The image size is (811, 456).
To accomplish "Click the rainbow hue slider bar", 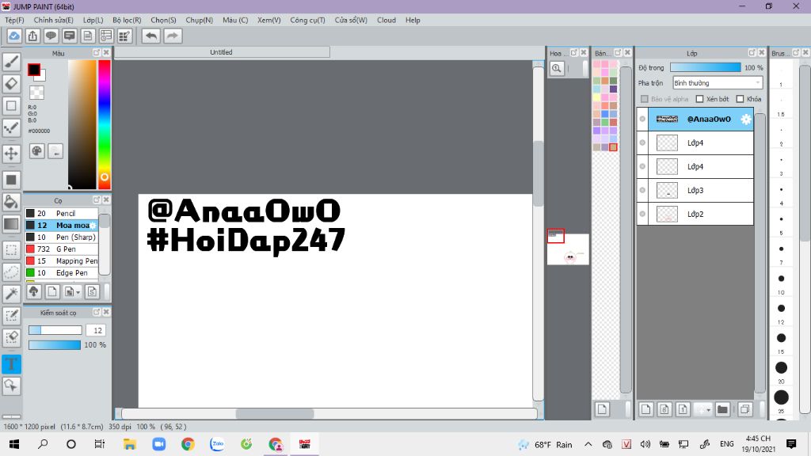I will 105,124.
